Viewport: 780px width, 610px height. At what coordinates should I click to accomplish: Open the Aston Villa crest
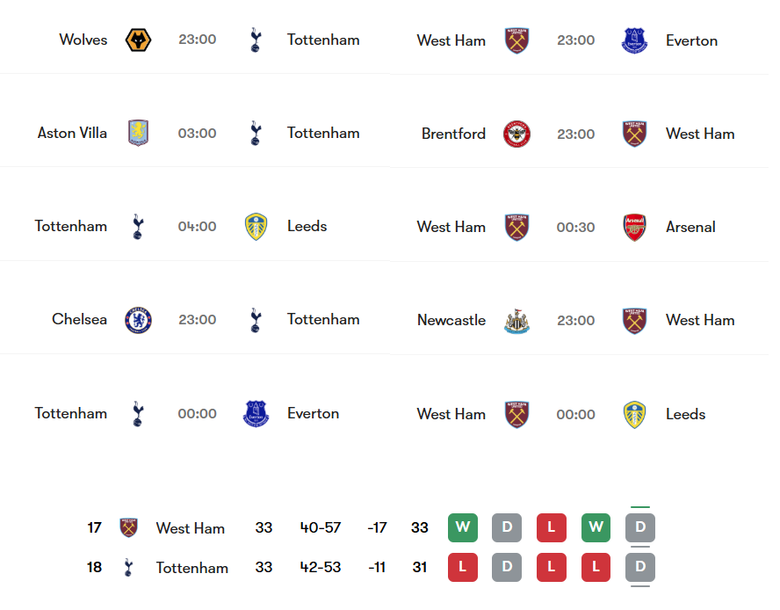[139, 133]
